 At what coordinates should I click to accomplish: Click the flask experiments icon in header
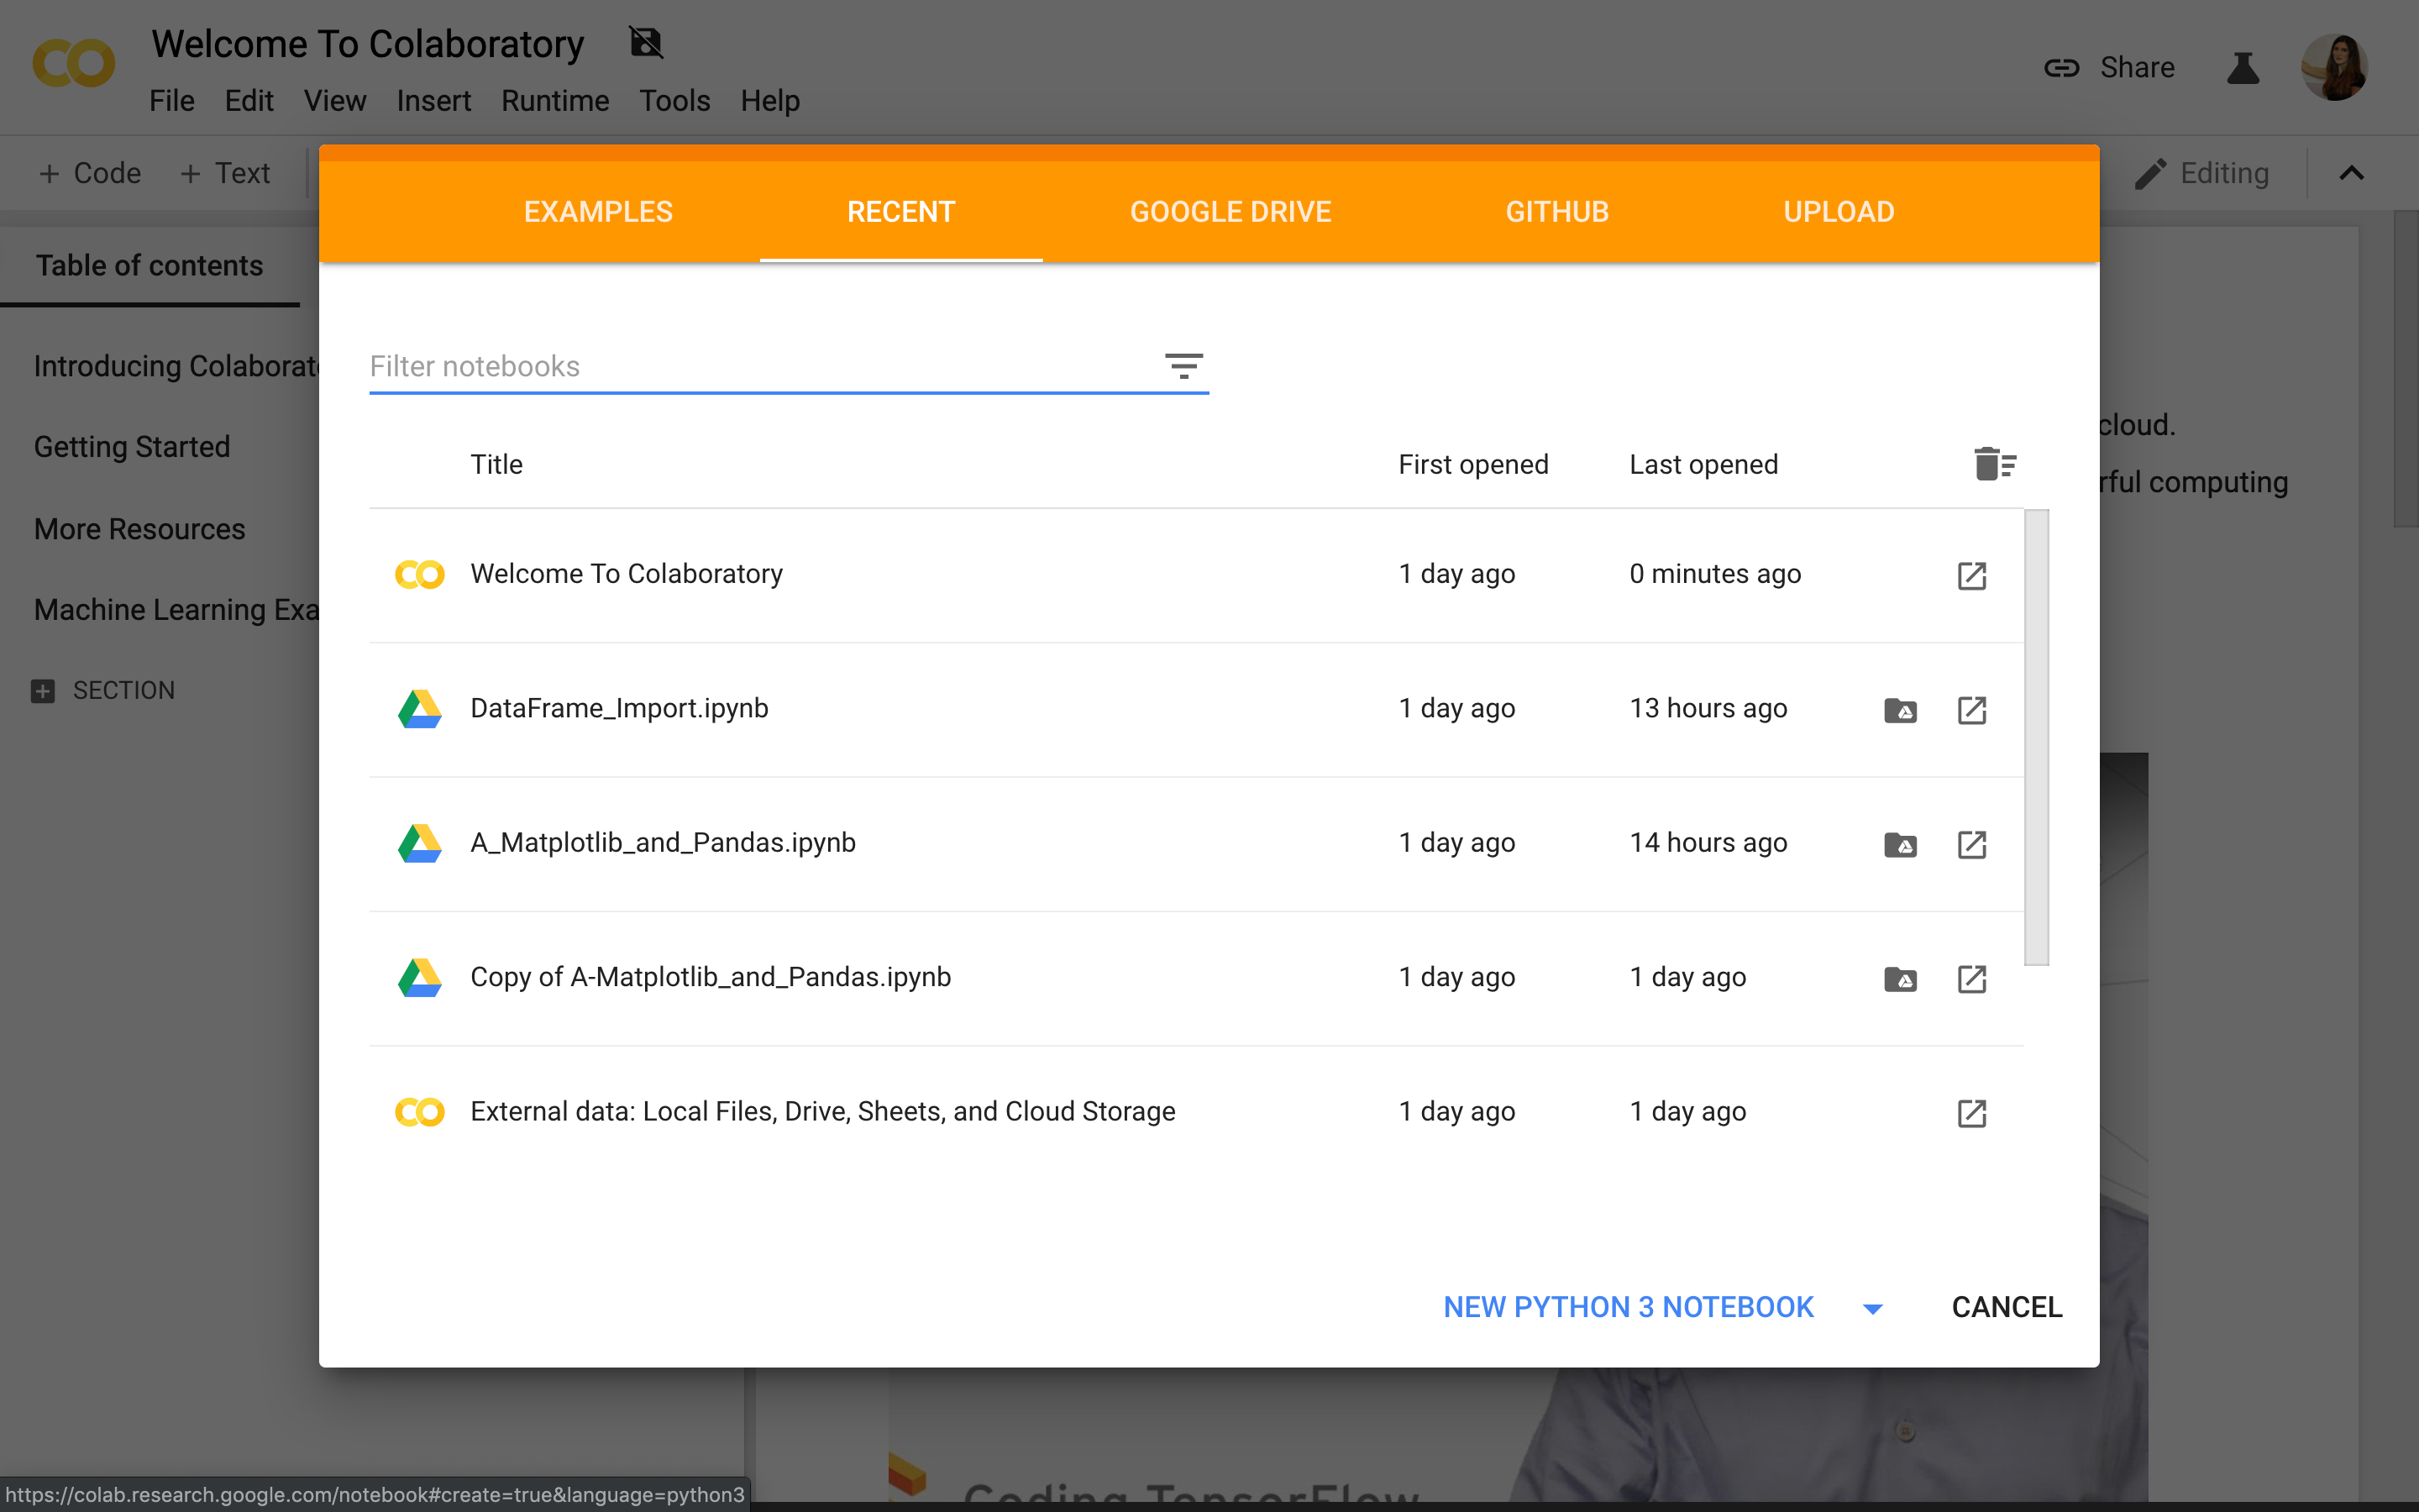point(2243,68)
